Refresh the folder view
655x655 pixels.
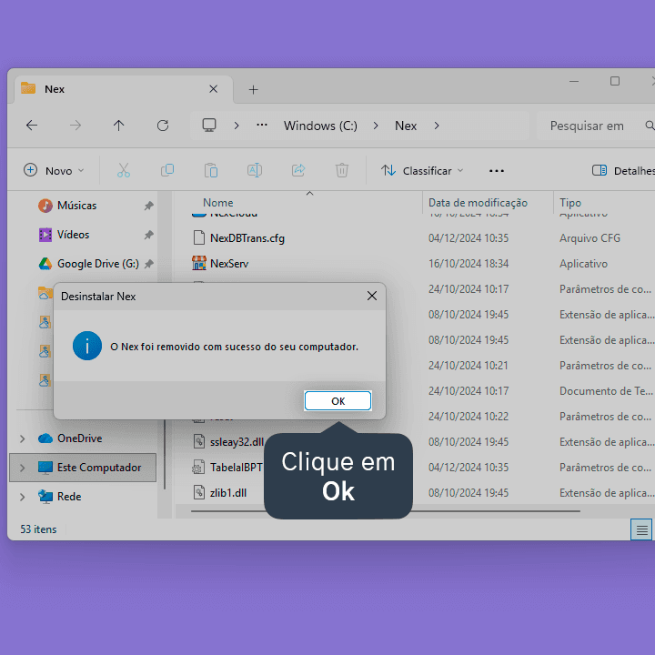pyautogui.click(x=163, y=126)
